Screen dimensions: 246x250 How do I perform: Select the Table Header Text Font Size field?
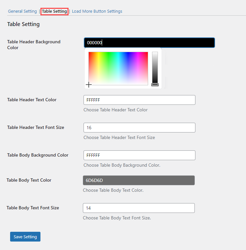[139, 128]
